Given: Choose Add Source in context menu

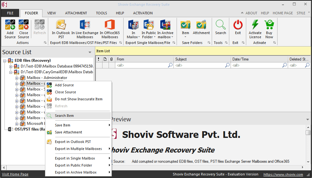Looking at the screenshot, I should tap(78, 85).
